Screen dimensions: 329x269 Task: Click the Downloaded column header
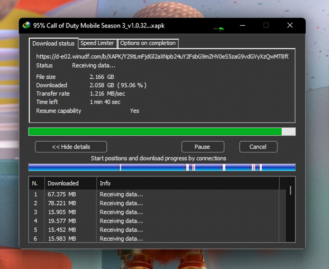tap(71, 183)
